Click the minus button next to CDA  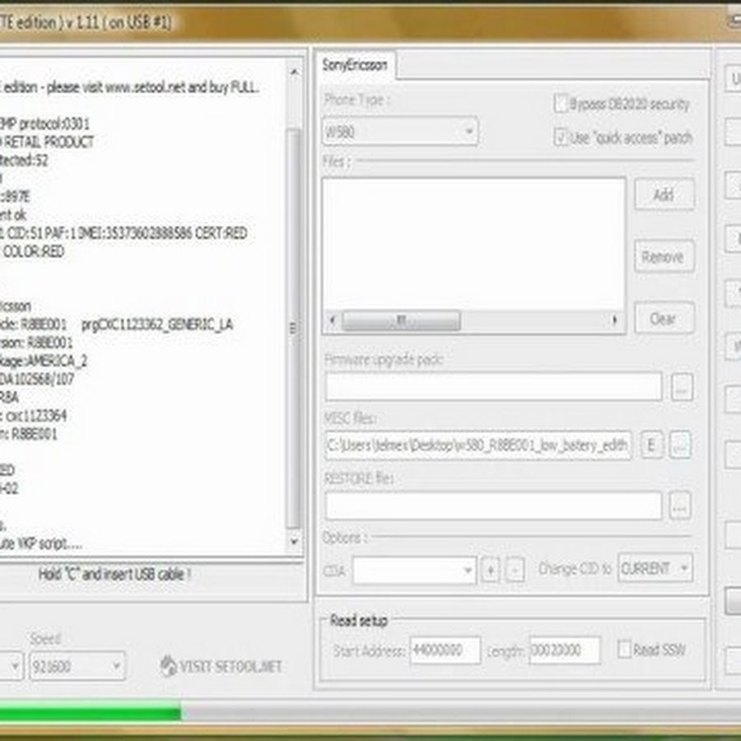pyautogui.click(x=515, y=570)
